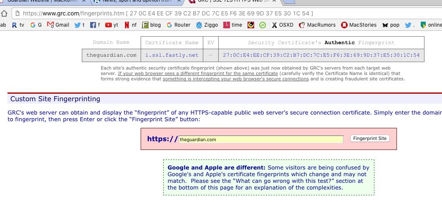This screenshot has width=442, height=202.
Task: Click the Fingerprint Site button
Action: point(370,138)
